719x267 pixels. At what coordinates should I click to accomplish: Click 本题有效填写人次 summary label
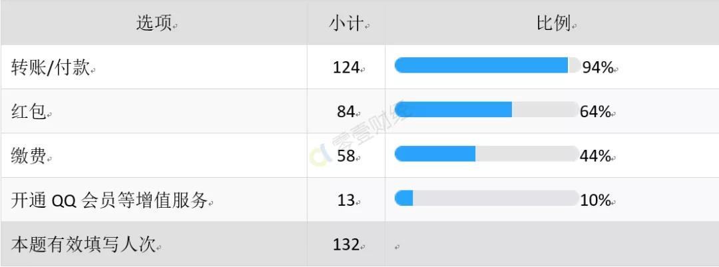(83, 244)
